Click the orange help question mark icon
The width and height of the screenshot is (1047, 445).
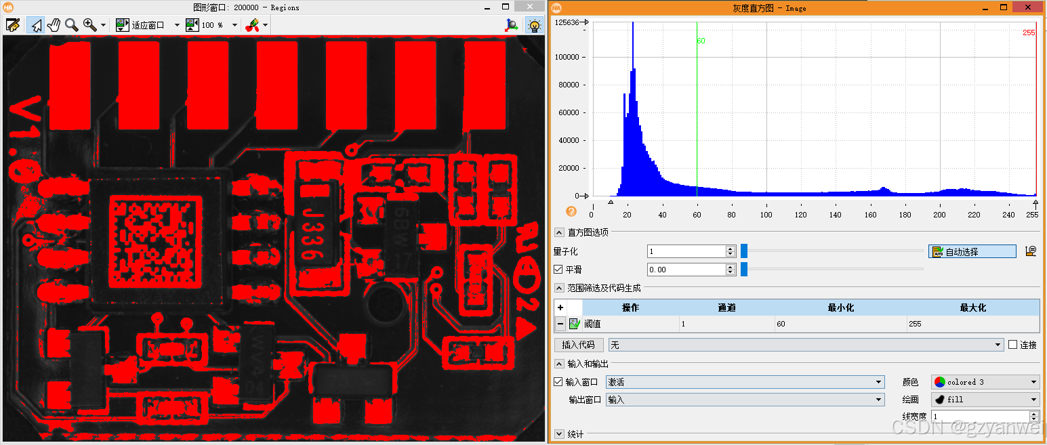pyautogui.click(x=571, y=211)
